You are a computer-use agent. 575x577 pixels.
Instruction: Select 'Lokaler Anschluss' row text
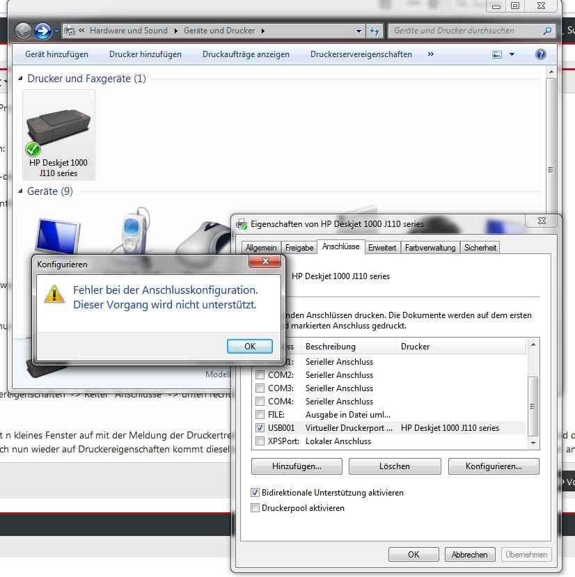[x=338, y=441]
